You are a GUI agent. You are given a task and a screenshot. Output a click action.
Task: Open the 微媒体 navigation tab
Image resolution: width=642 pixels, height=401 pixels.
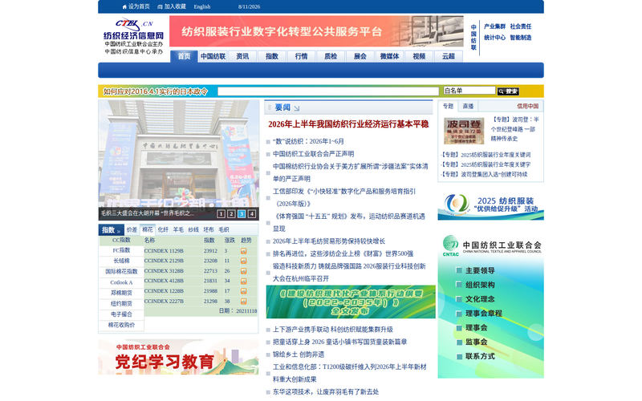(389, 56)
